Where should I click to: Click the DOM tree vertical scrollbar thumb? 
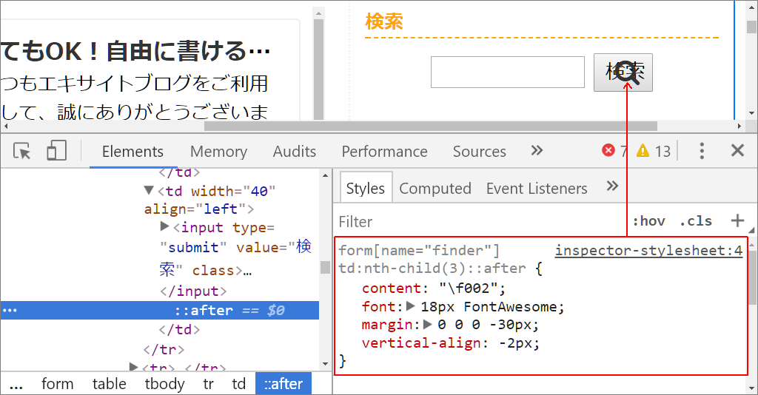pos(325,267)
